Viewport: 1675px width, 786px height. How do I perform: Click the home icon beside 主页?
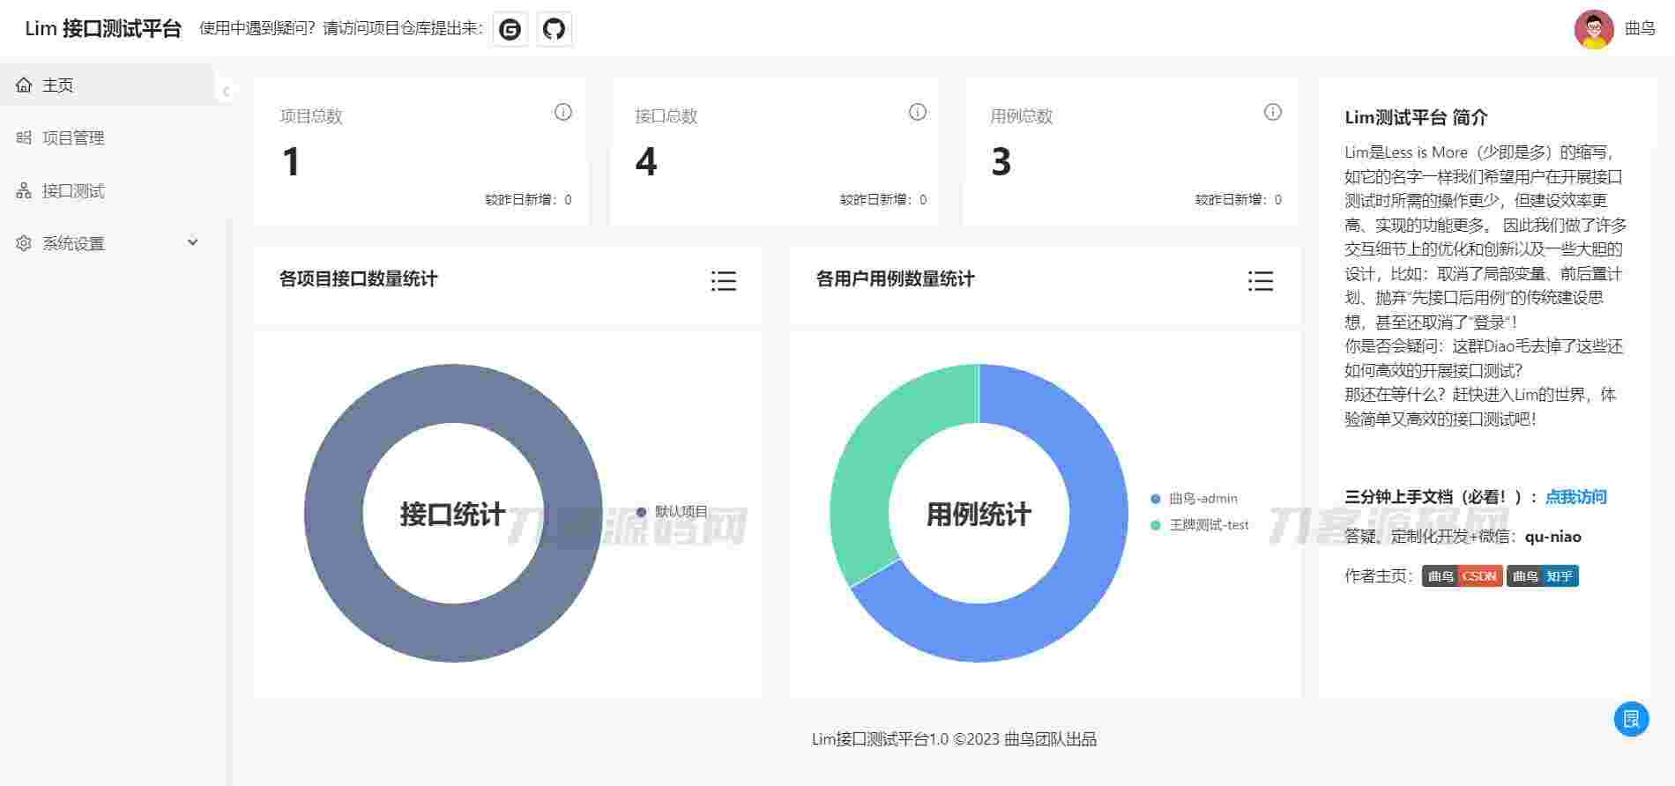24,85
